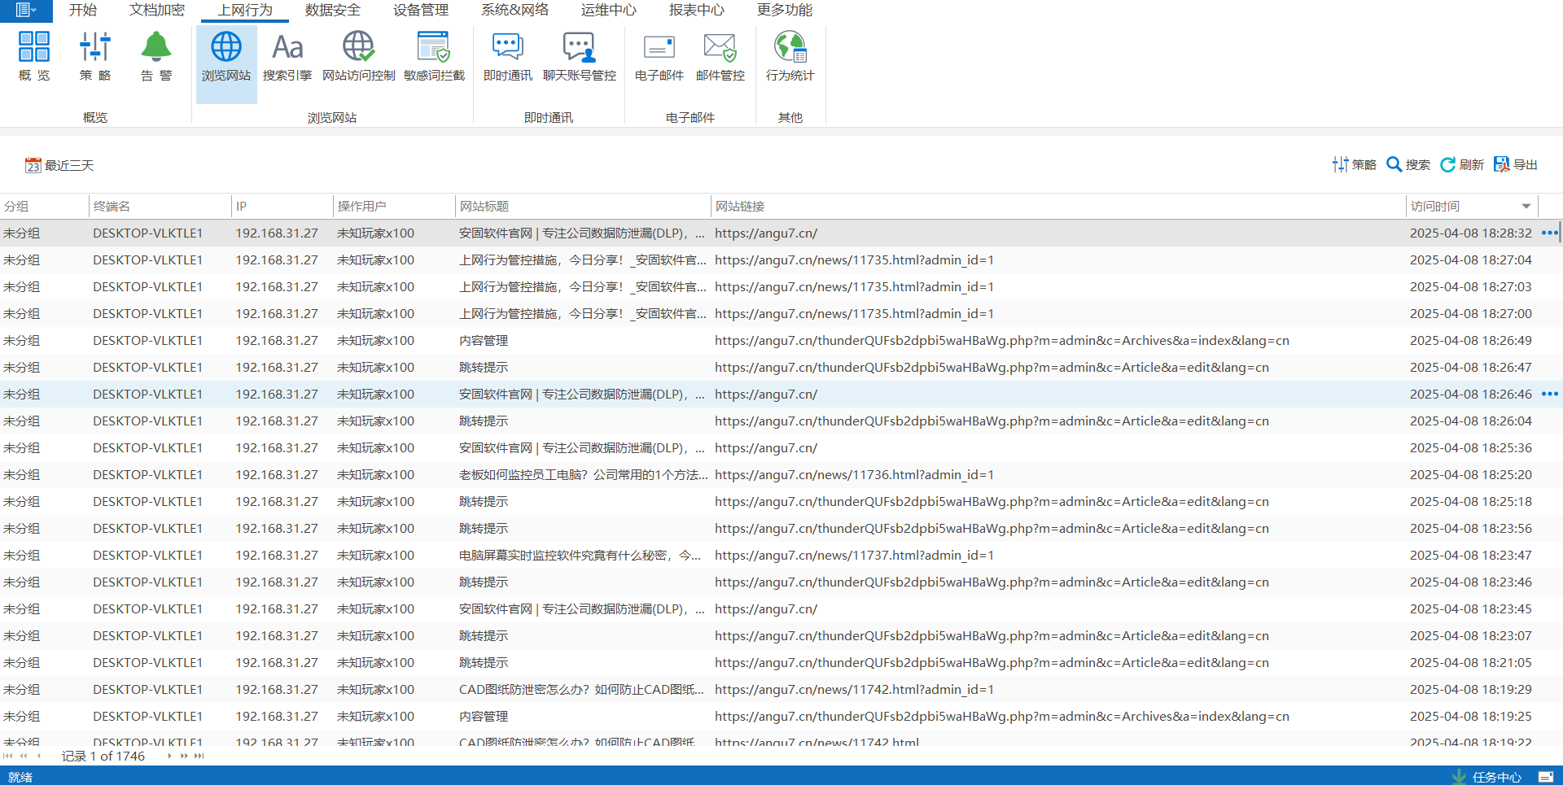Click the 导出 export button
This screenshot has height=785, width=1563.
tap(1516, 164)
